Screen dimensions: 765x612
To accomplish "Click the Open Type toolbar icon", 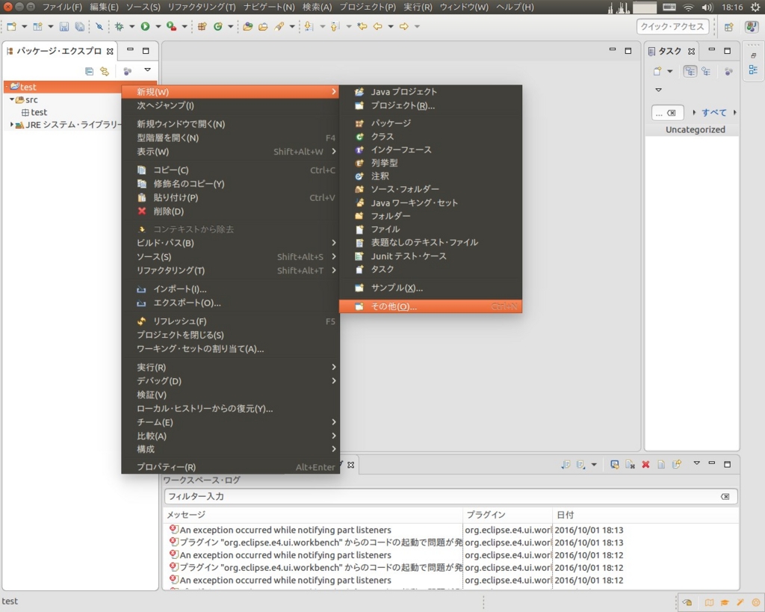I will coord(248,27).
